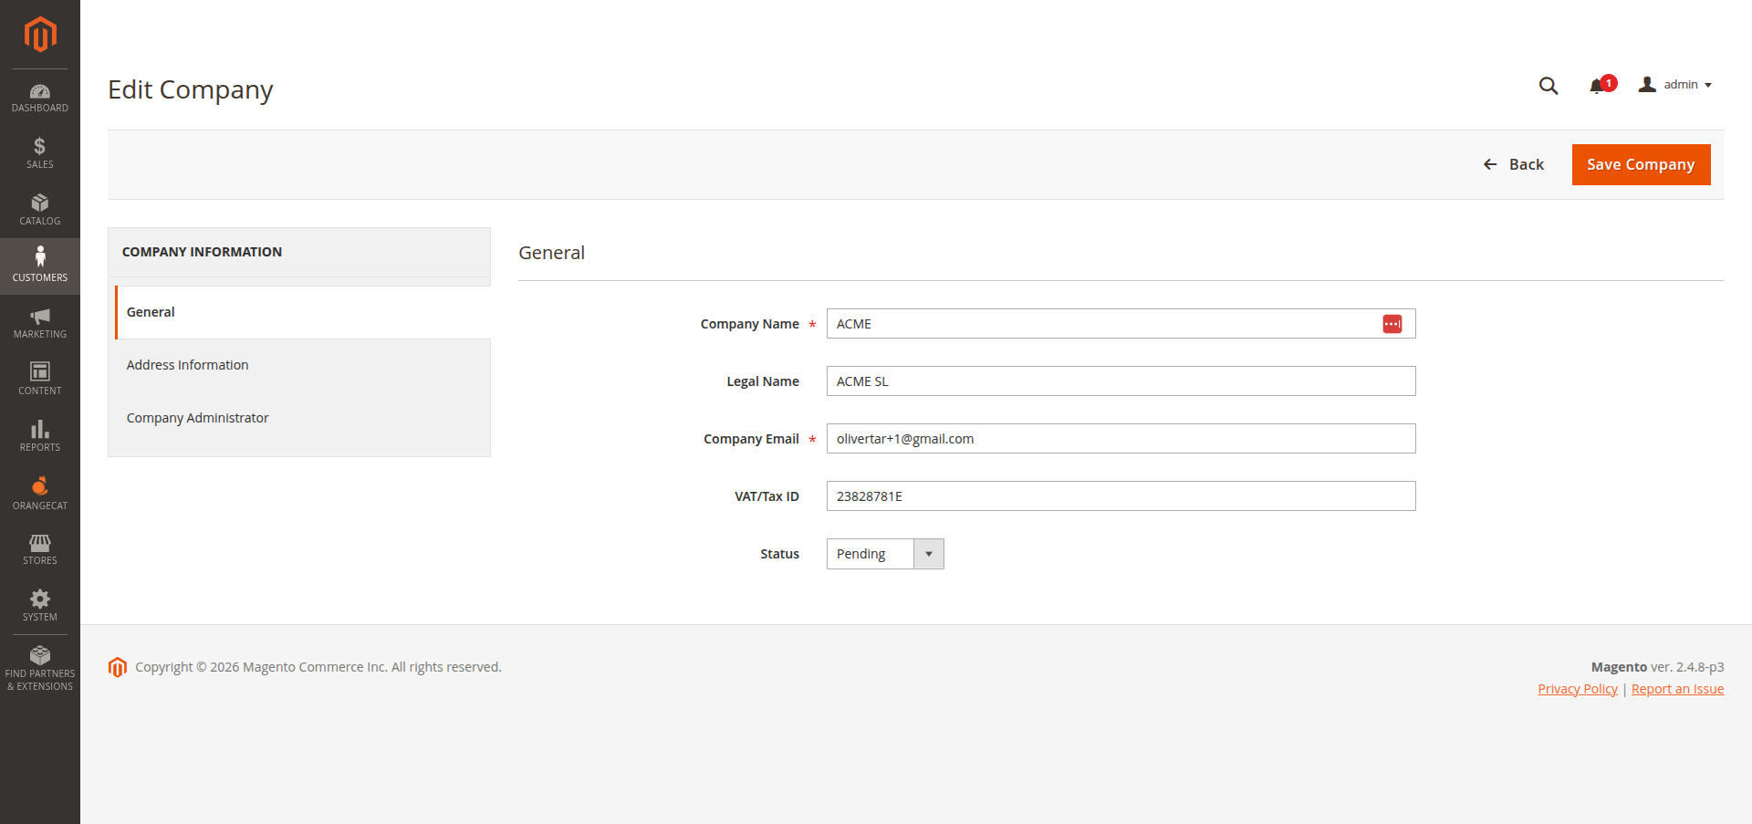Image resolution: width=1752 pixels, height=824 pixels.
Task: Click the search magnifier icon
Action: (x=1548, y=86)
